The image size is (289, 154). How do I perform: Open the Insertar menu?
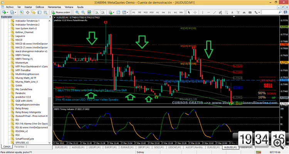[28, 7]
